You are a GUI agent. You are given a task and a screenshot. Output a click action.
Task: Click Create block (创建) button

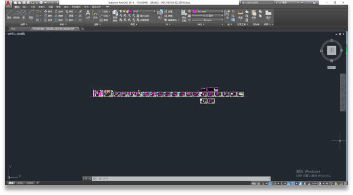point(169,11)
